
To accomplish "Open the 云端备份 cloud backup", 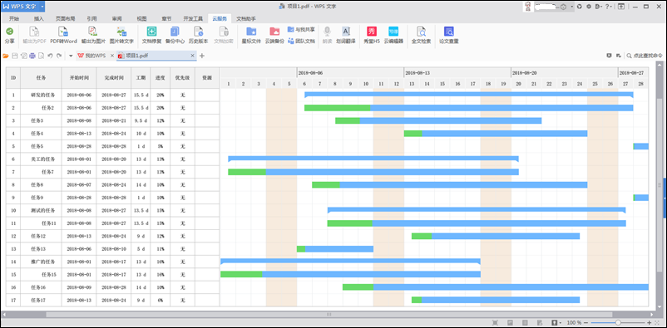I will tap(274, 35).
